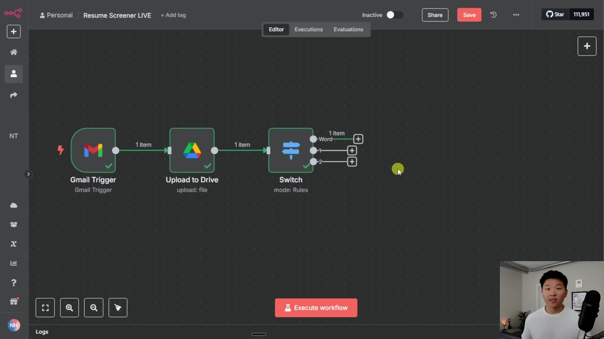This screenshot has width=604, height=339.
Task: Toggle the Inactive workflow switch
Action: tap(395, 15)
